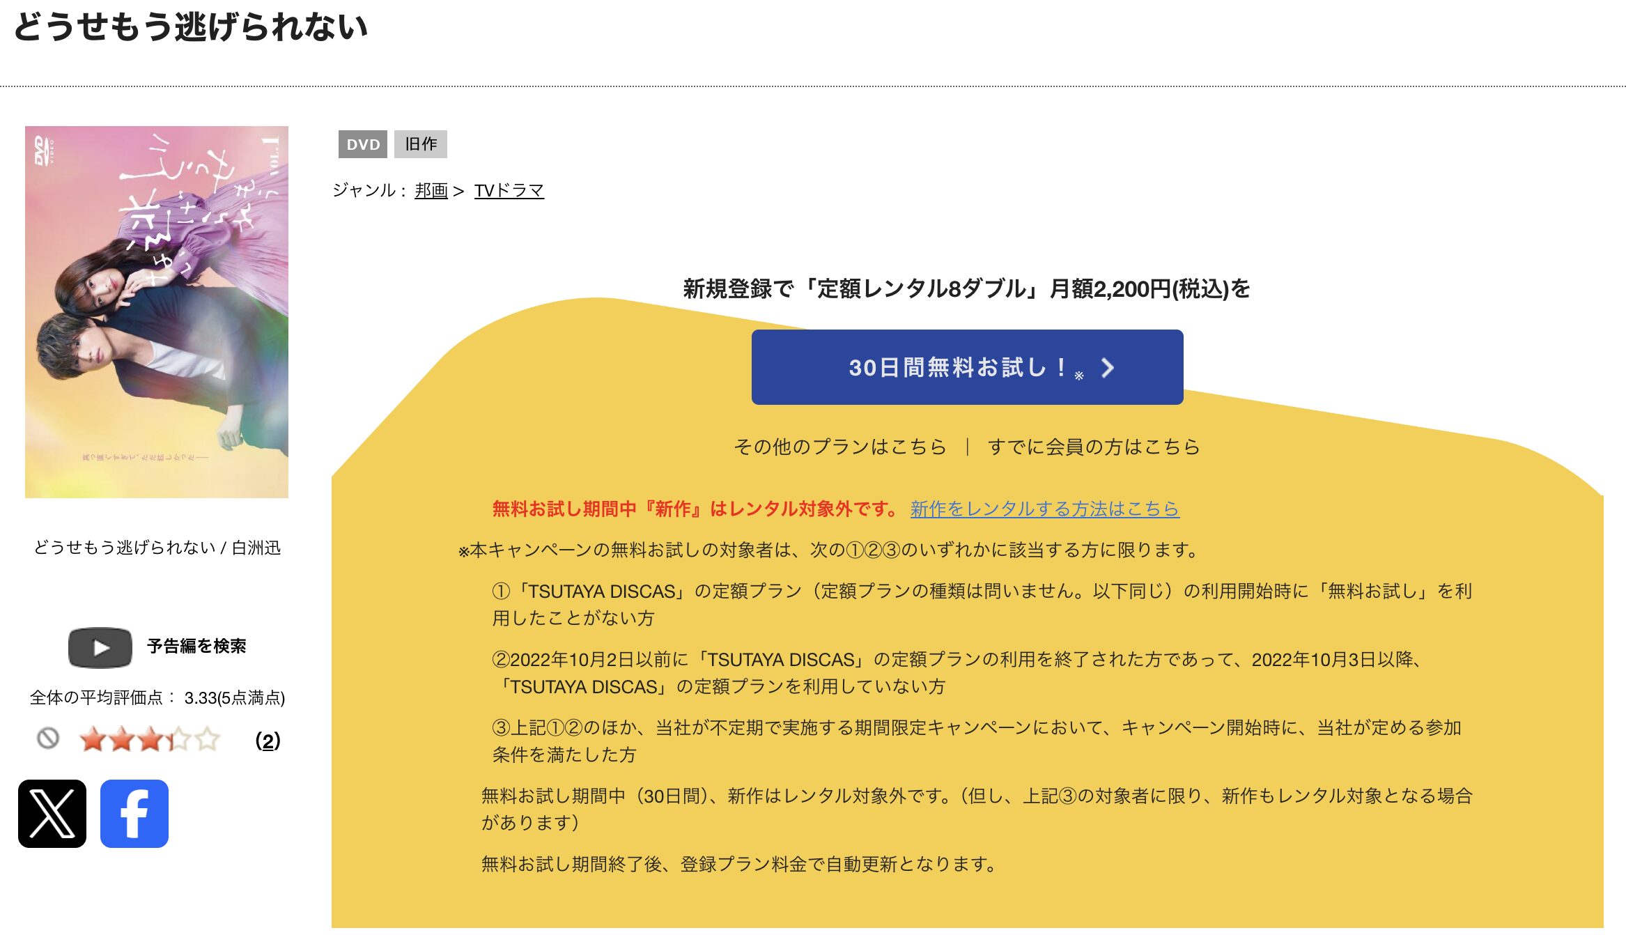Click the DVD format badge

pyautogui.click(x=363, y=144)
